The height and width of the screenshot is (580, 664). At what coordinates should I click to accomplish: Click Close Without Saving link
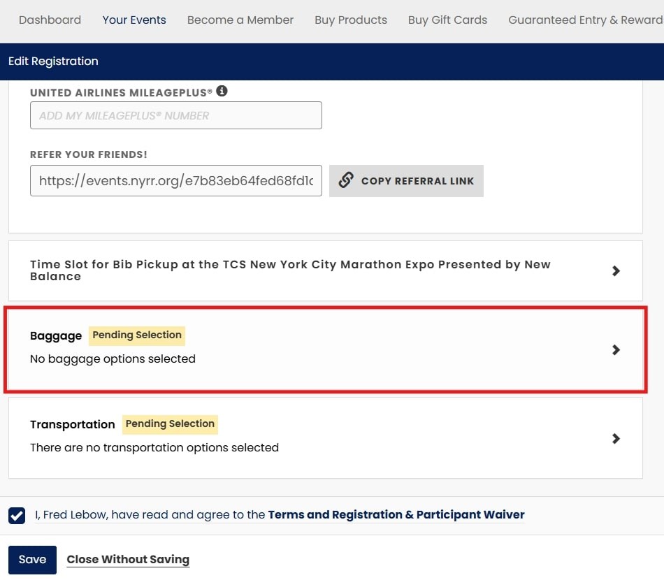tap(128, 560)
